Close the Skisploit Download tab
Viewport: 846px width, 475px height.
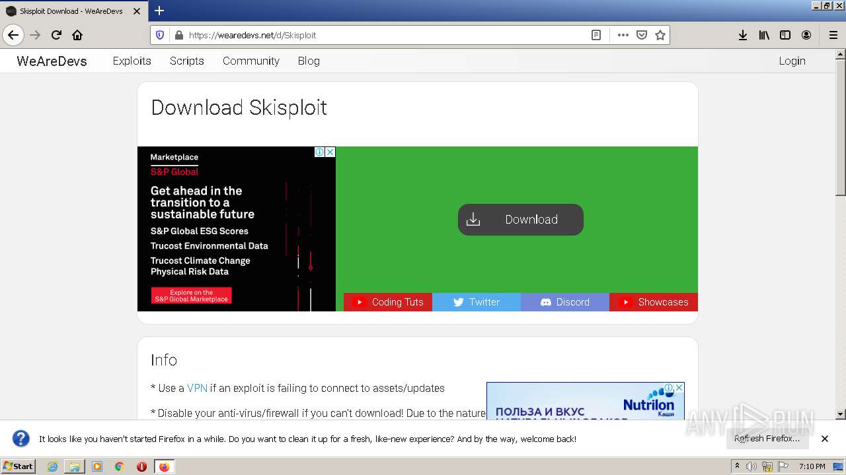137,11
